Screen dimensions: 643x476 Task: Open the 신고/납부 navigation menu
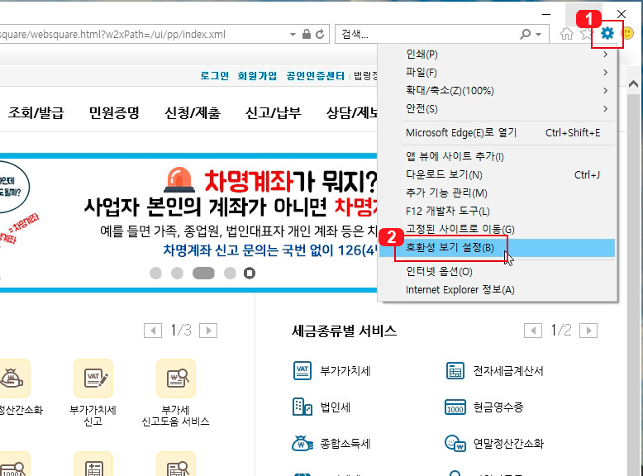[273, 112]
